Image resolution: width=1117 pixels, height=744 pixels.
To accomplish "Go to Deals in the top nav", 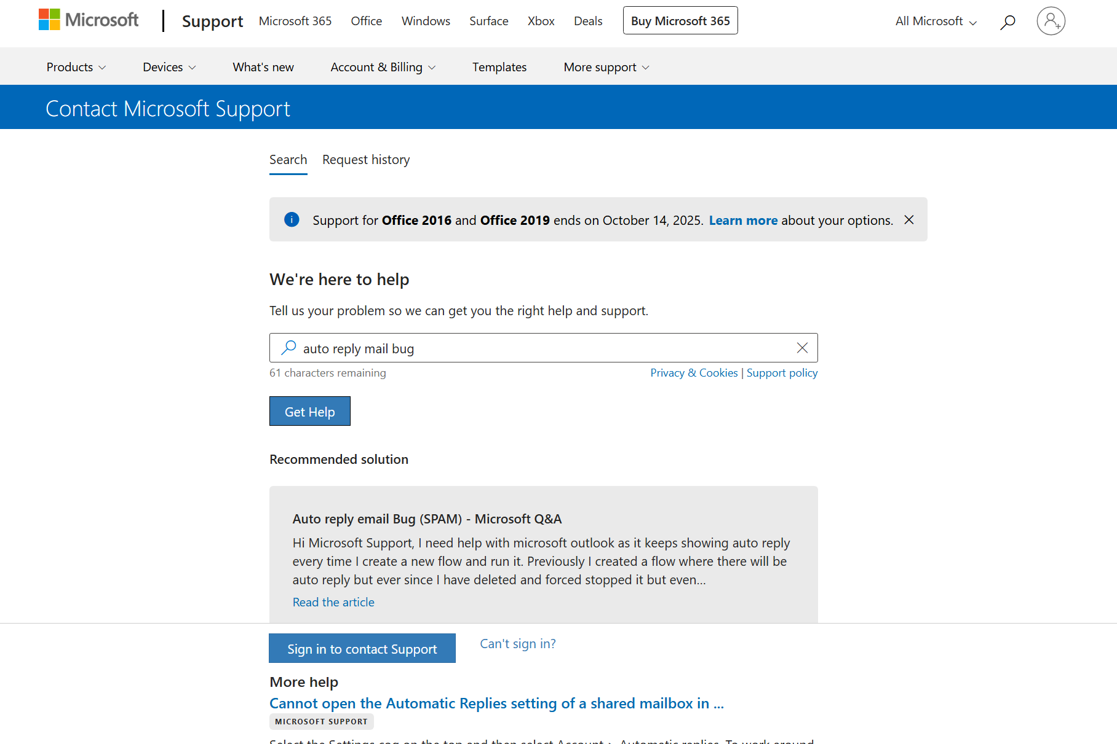I will pyautogui.click(x=588, y=21).
